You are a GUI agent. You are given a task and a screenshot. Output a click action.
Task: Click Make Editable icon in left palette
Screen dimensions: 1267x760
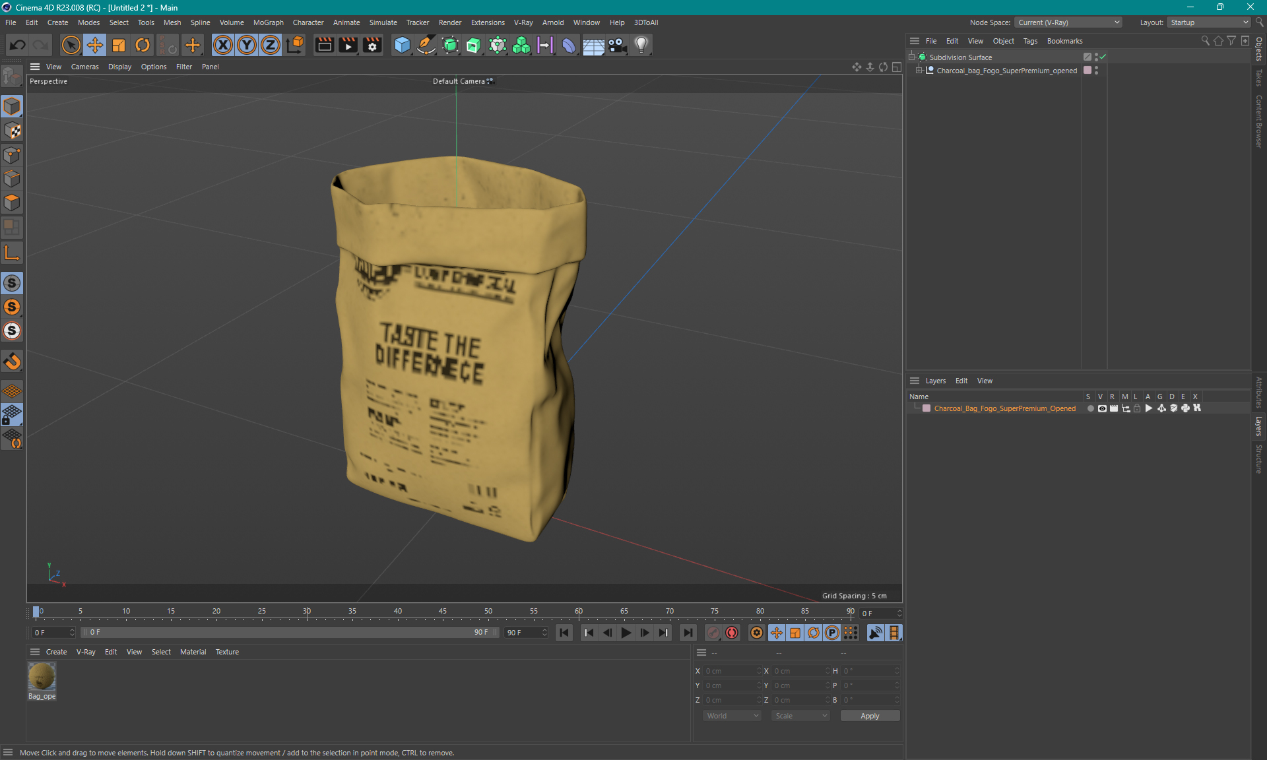click(12, 77)
